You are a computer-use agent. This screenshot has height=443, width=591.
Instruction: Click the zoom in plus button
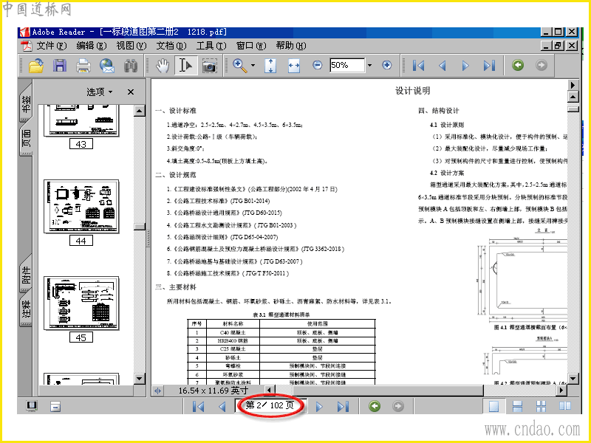tap(386, 65)
